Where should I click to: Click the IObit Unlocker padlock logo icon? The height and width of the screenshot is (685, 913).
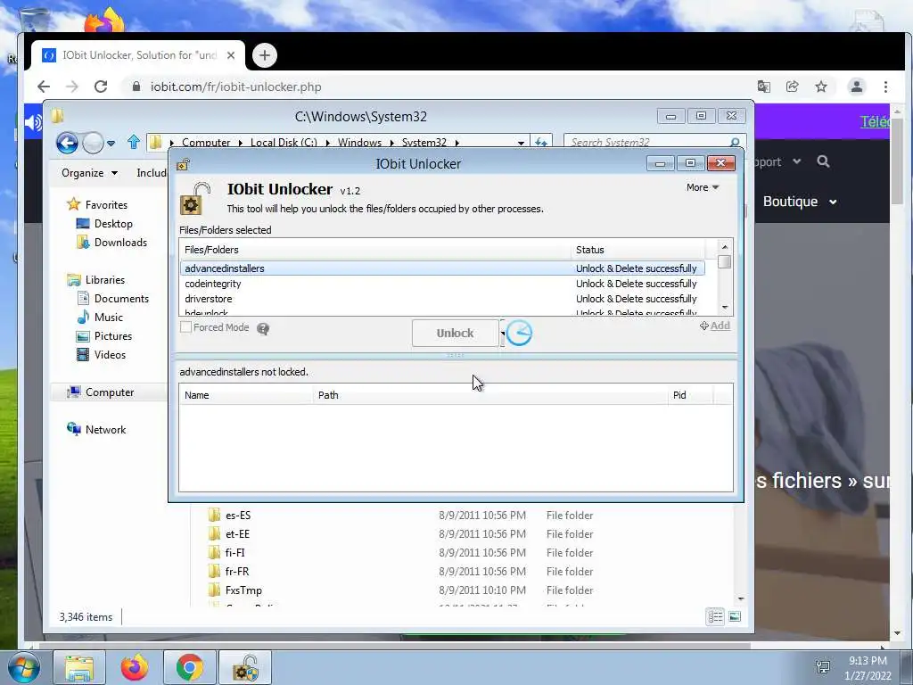point(195,199)
